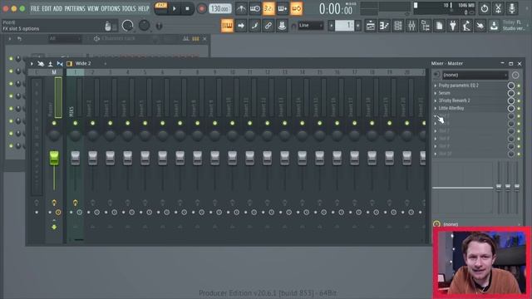The image size is (532, 299).
Task: Open the TOOLS menu
Action: coord(129,8)
